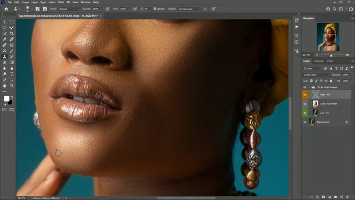Hide the Colour Correction layer
The image size is (355, 200).
click(x=305, y=104)
